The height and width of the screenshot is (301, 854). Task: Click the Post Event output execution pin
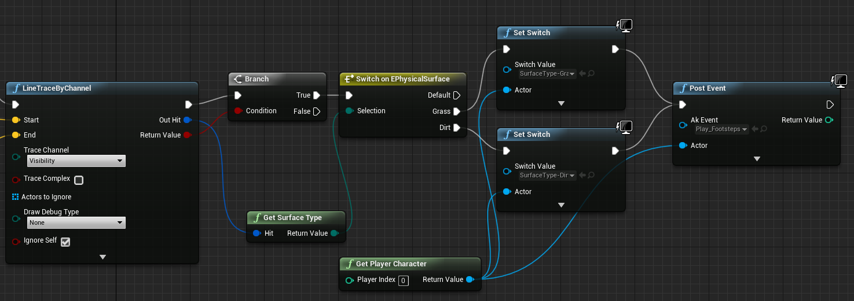(830, 105)
